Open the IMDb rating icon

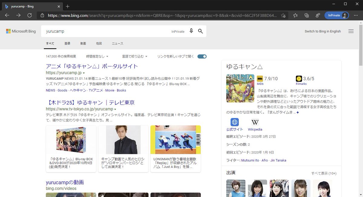click(x=260, y=78)
